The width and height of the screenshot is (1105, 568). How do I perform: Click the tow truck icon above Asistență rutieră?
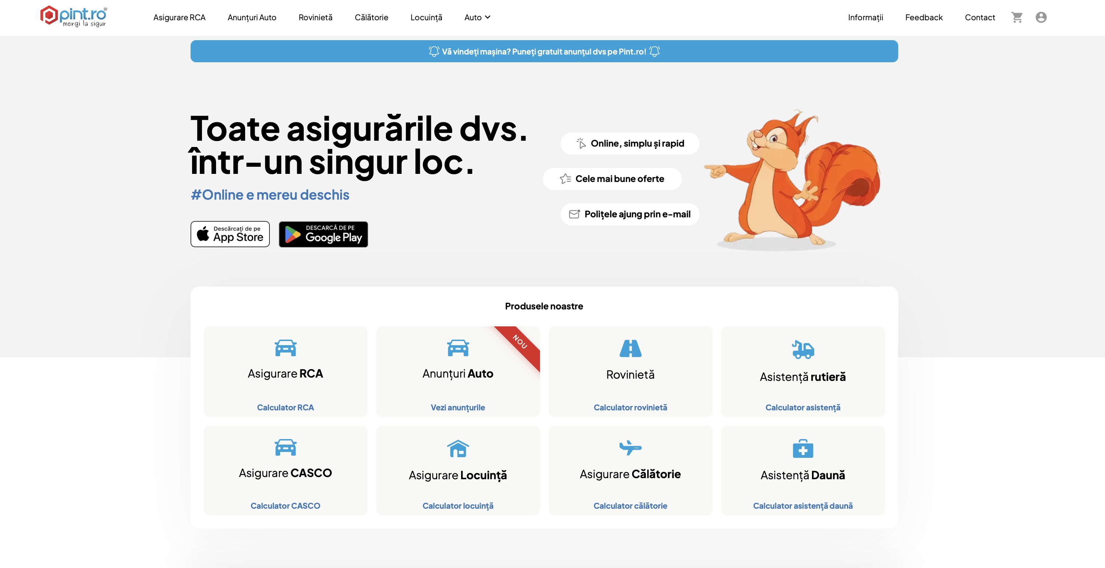point(803,349)
